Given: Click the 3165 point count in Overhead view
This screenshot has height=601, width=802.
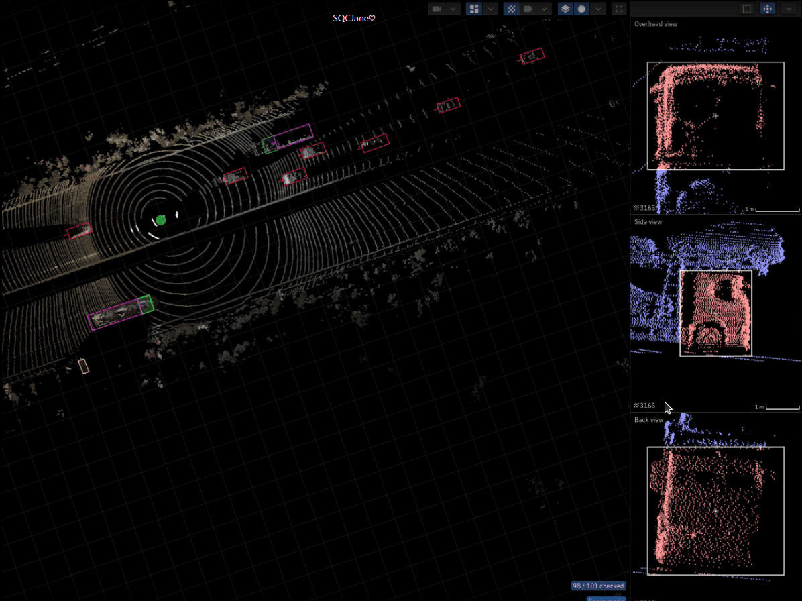Looking at the screenshot, I should pyautogui.click(x=644, y=208).
